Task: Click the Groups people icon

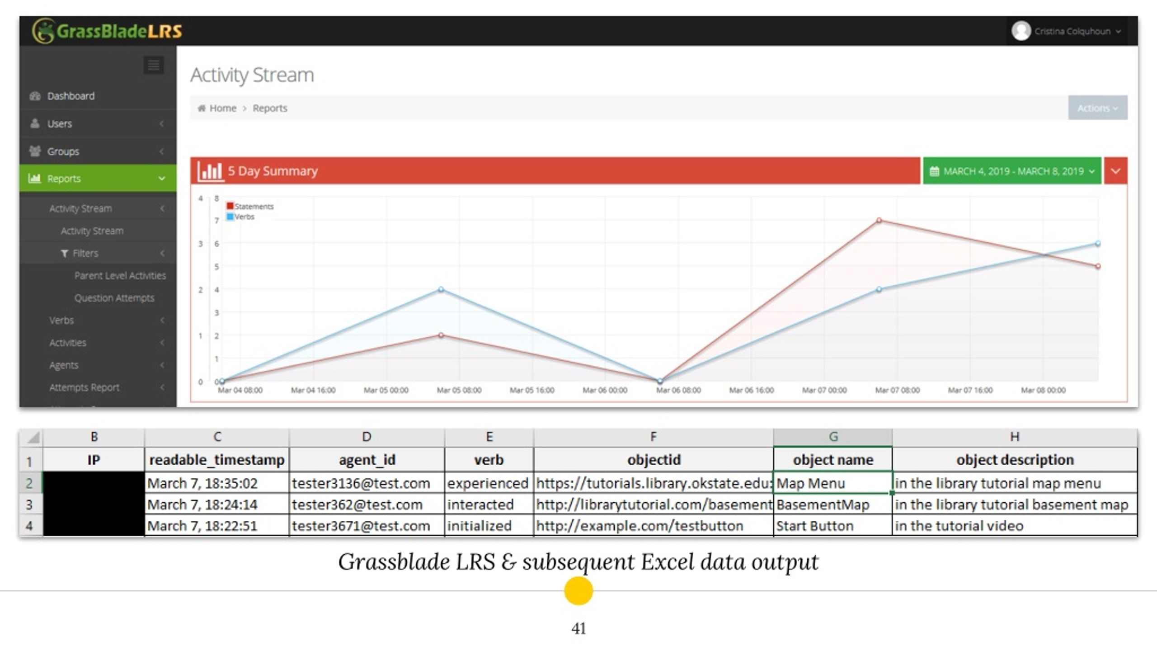Action: (35, 151)
